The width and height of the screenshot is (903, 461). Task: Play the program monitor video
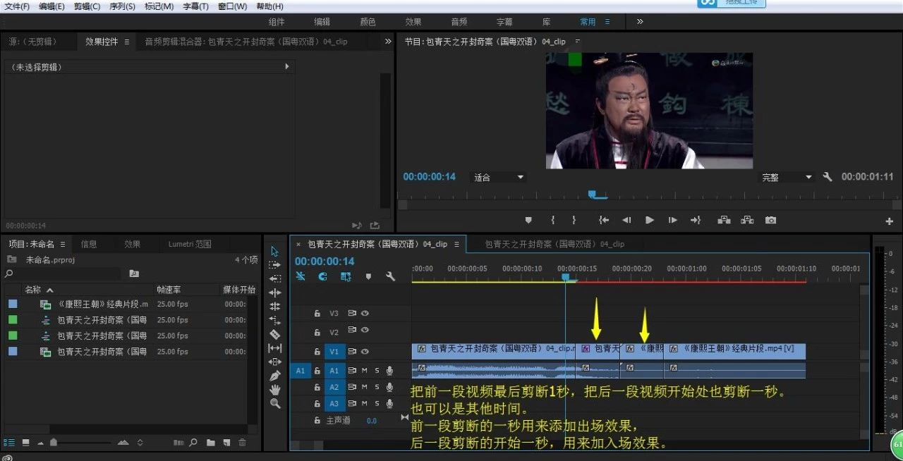(x=650, y=220)
